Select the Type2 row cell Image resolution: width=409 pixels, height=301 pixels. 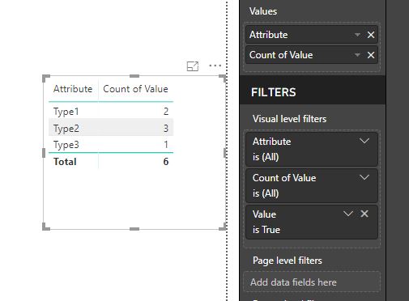point(66,129)
